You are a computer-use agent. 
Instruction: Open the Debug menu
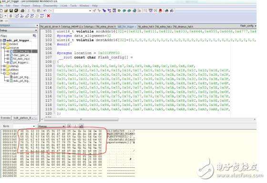(x=36, y=6)
